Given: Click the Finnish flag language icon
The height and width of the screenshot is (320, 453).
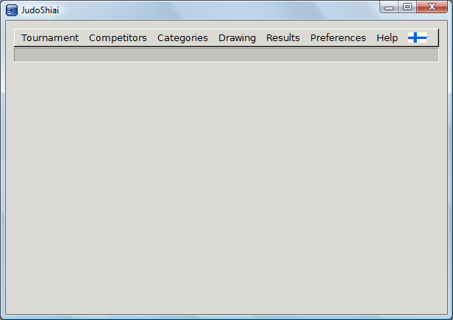Looking at the screenshot, I should [x=417, y=38].
